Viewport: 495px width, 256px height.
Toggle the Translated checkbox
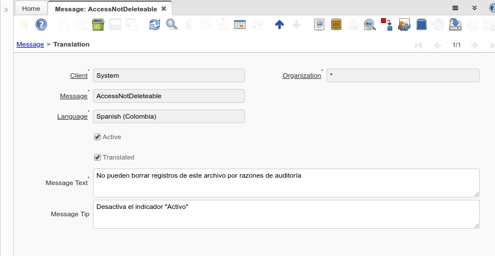tap(98, 157)
